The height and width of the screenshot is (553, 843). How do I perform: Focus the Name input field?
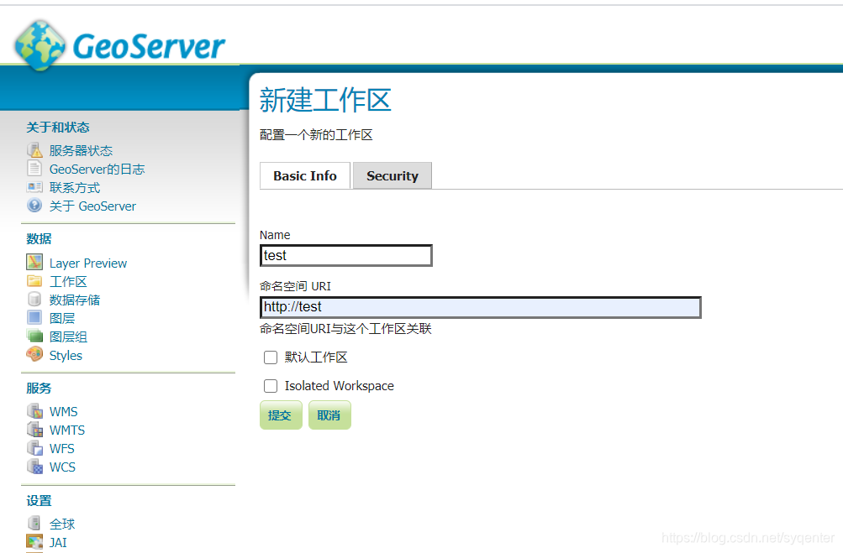point(346,256)
